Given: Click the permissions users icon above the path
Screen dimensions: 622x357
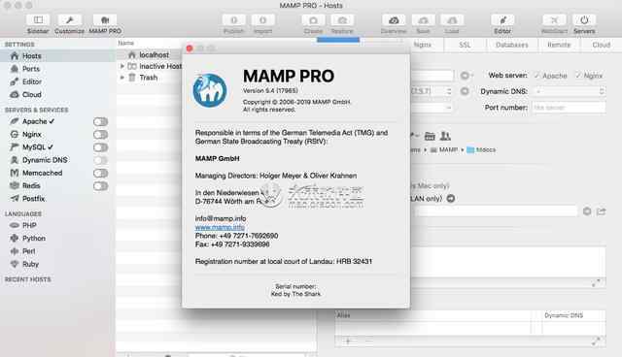Looking at the screenshot, I should point(445,136).
